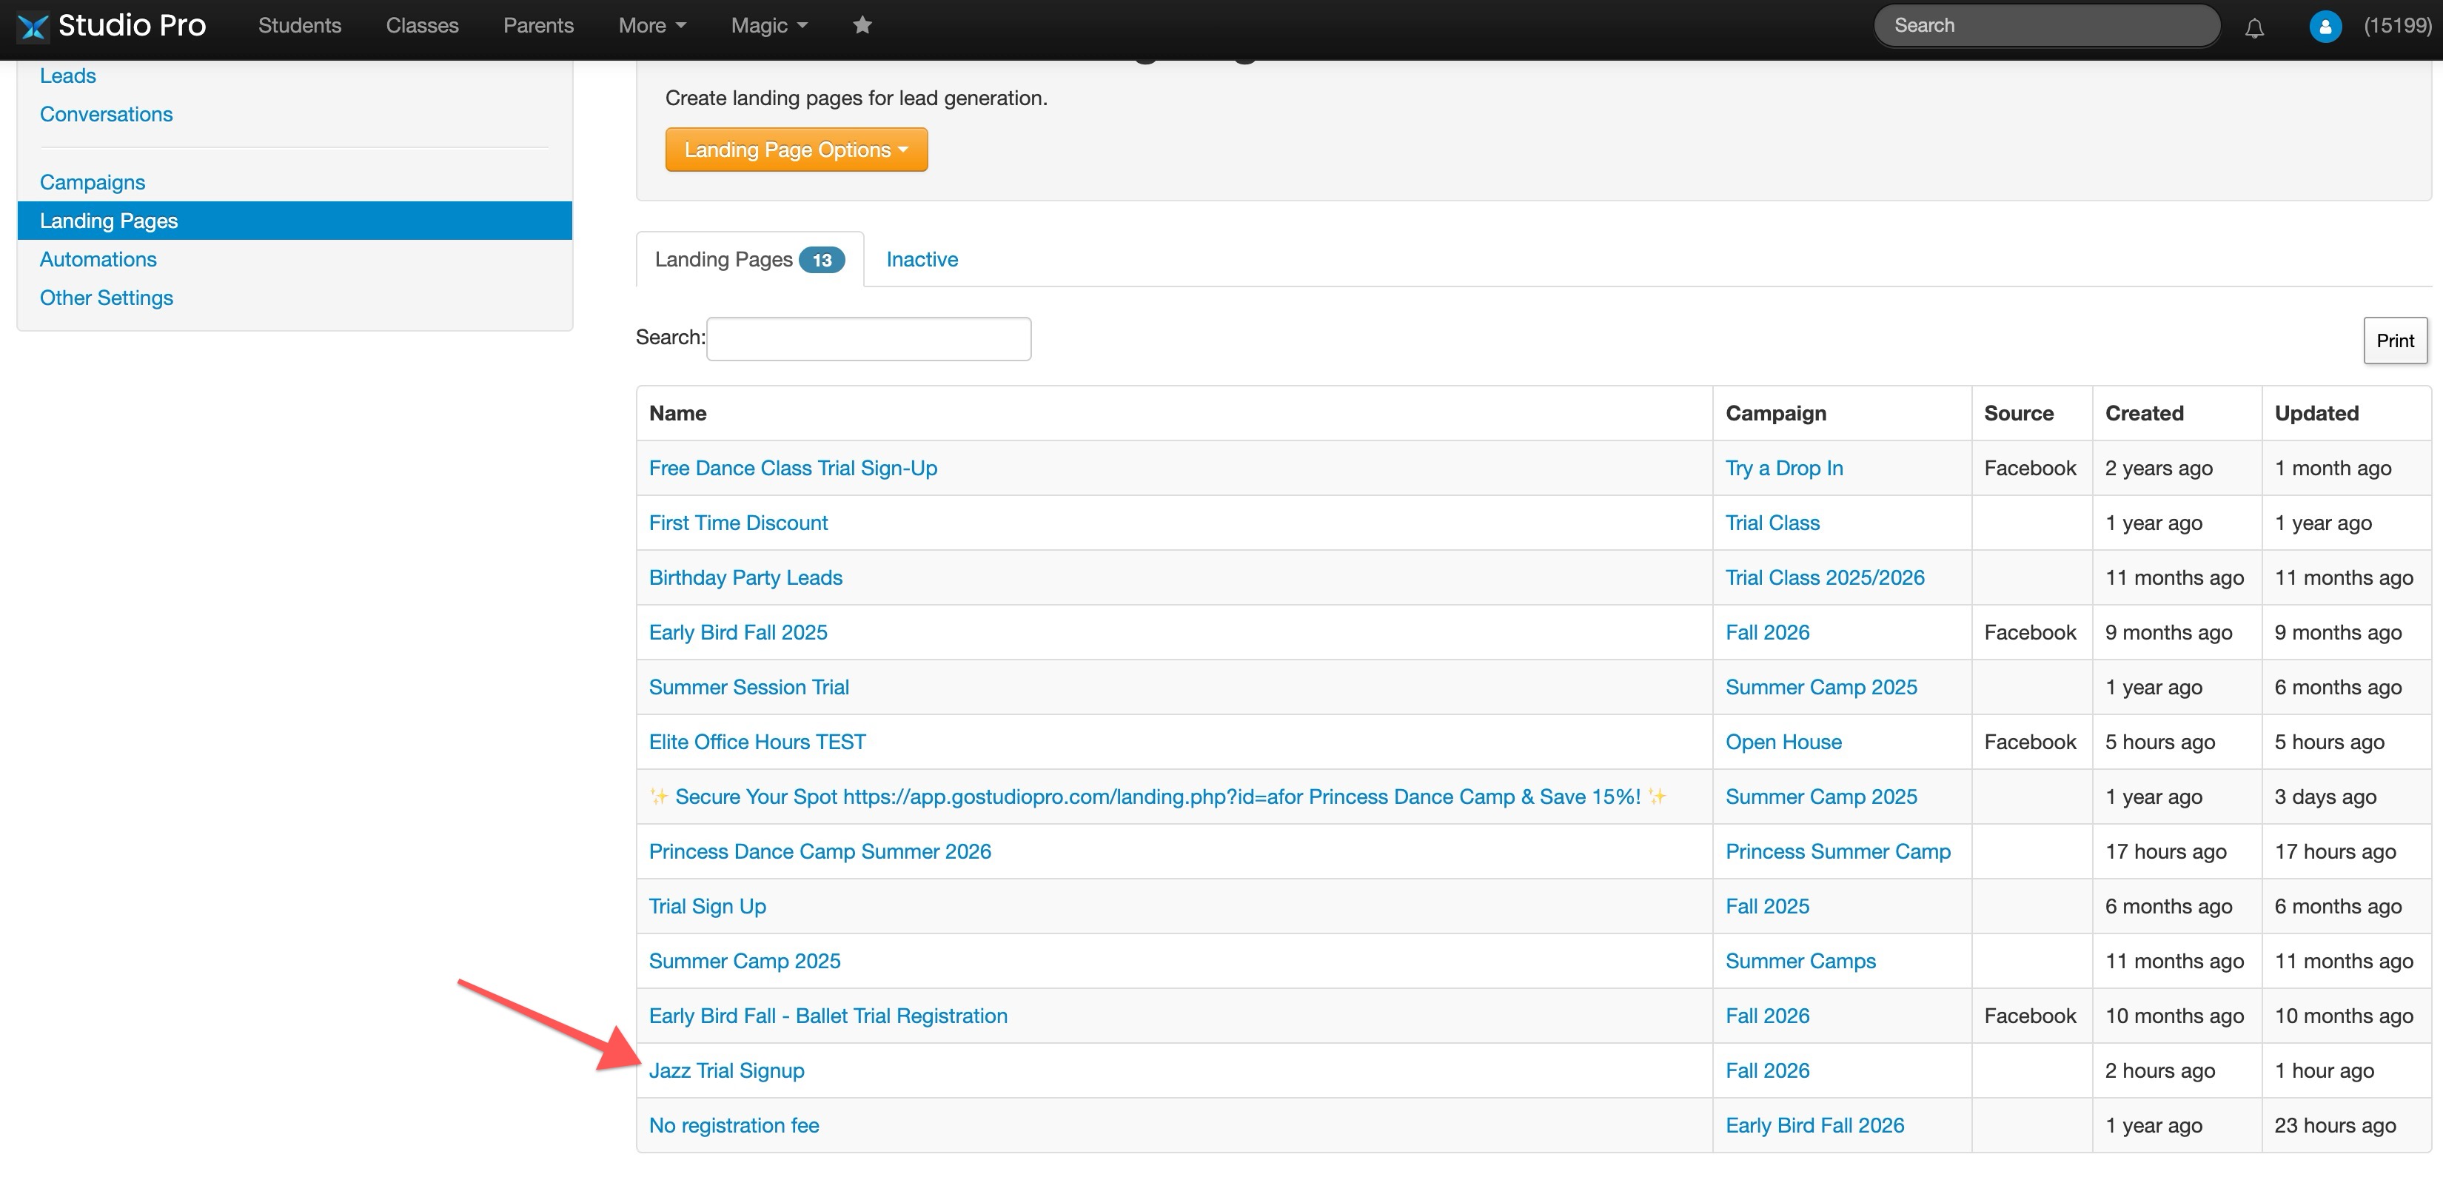Open Trial Class campaign link
2443x1177 pixels.
tap(1772, 523)
